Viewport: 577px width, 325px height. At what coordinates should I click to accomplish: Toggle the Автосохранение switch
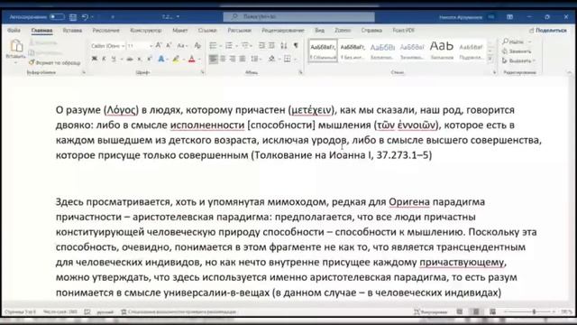[x=57, y=17]
